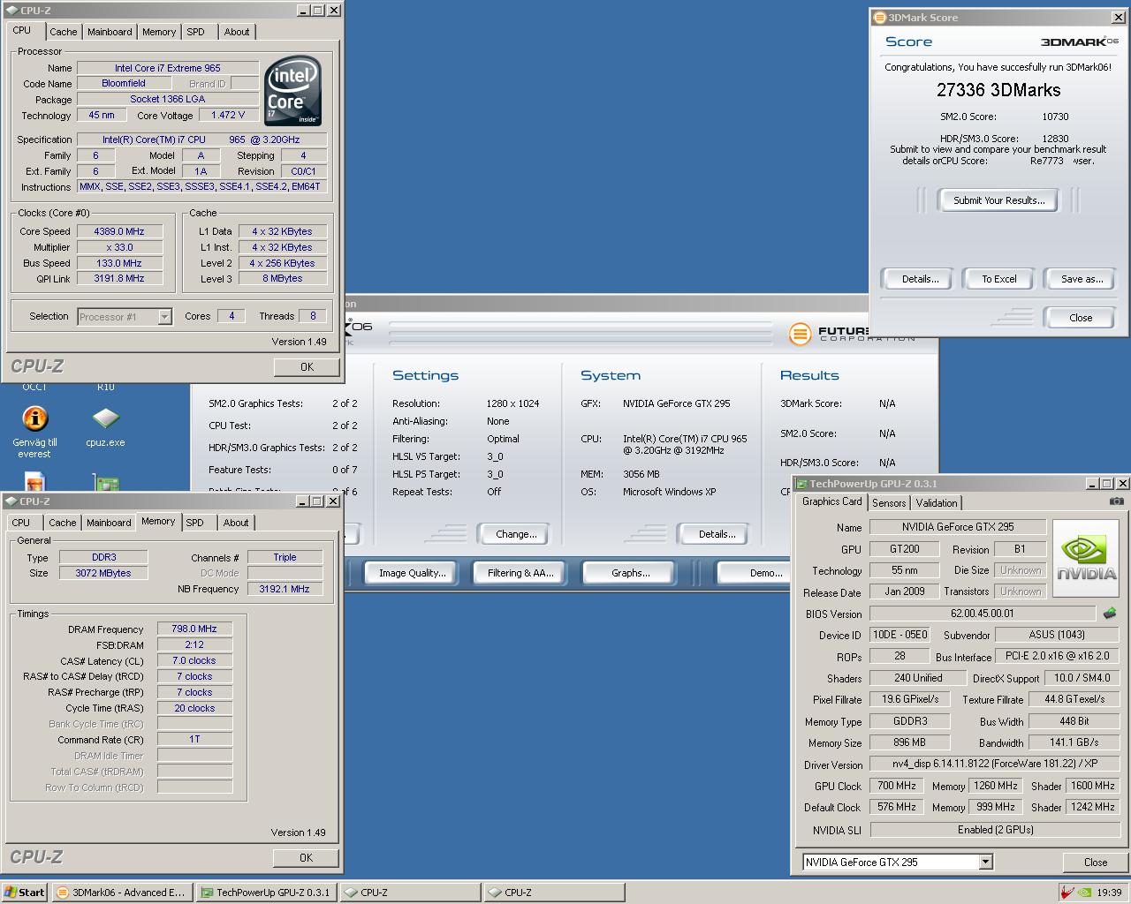The height and width of the screenshot is (904, 1131).
Task: Click Close button in GPU-Z
Action: click(1096, 863)
